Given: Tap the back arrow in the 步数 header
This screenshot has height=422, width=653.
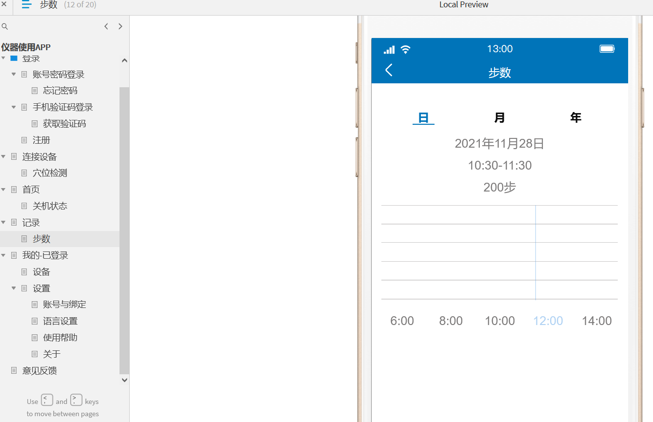Looking at the screenshot, I should (x=389, y=70).
